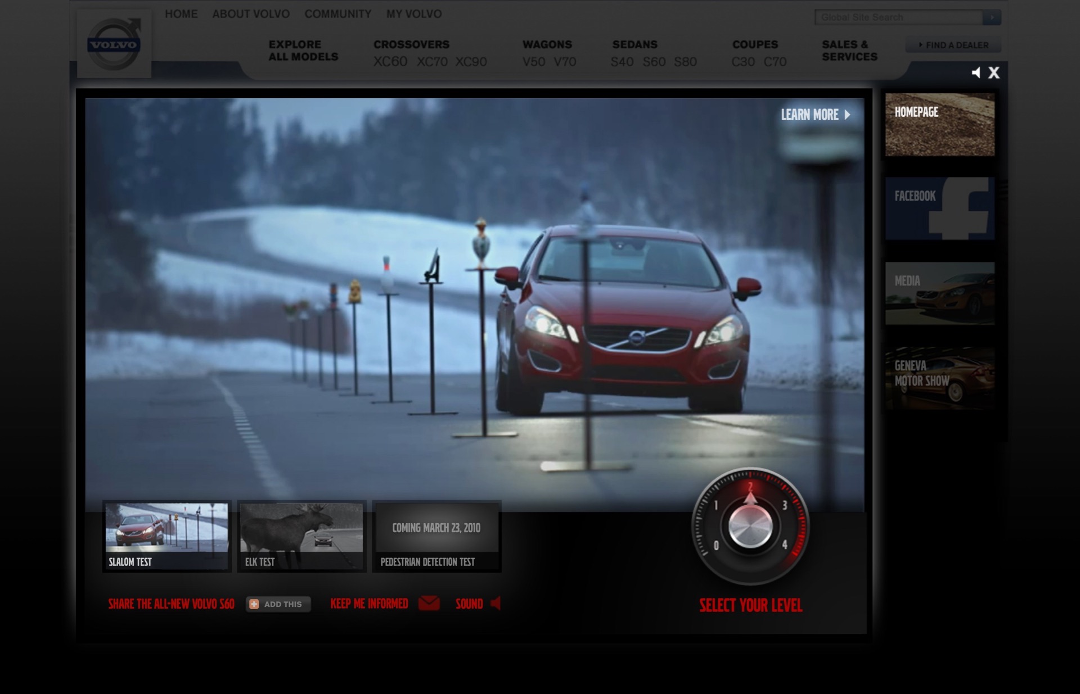
Task: Select level 1 on the dial
Action: [x=716, y=505]
